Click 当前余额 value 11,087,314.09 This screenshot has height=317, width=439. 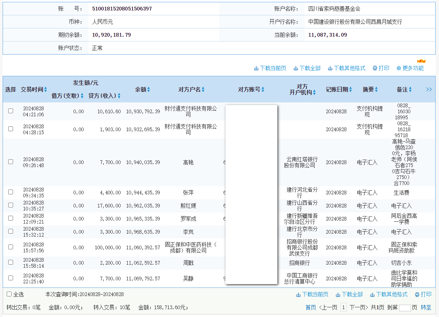tap(328, 35)
